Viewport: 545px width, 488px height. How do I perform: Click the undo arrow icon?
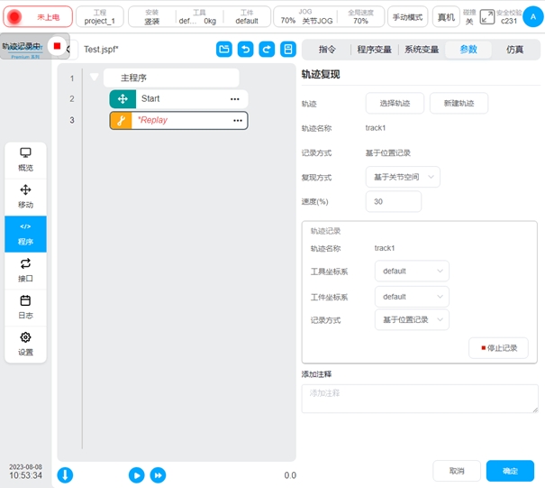[x=245, y=50]
